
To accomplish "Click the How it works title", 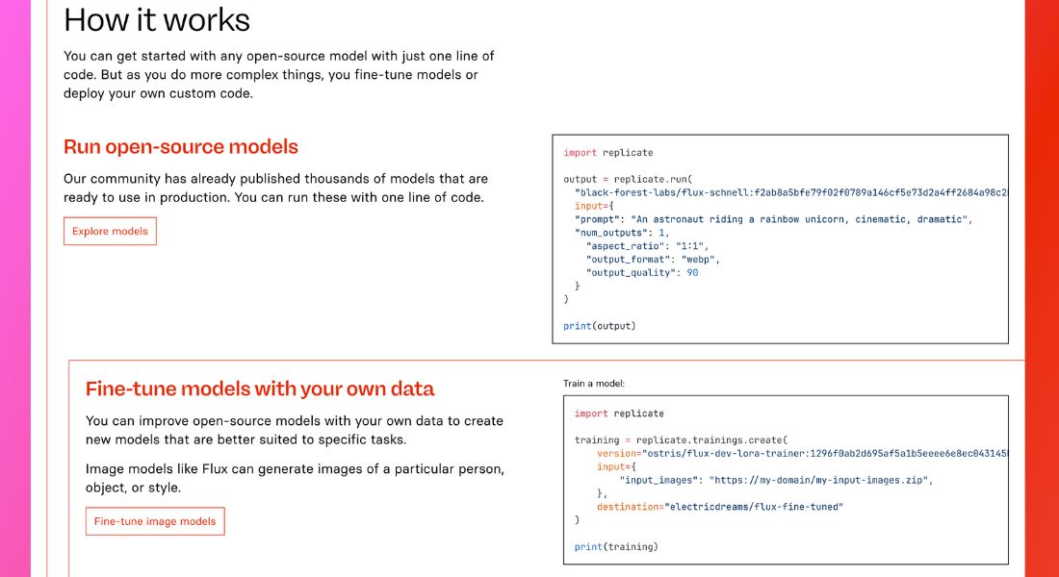I will point(157,19).
